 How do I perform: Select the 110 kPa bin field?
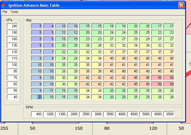coord(12,58)
